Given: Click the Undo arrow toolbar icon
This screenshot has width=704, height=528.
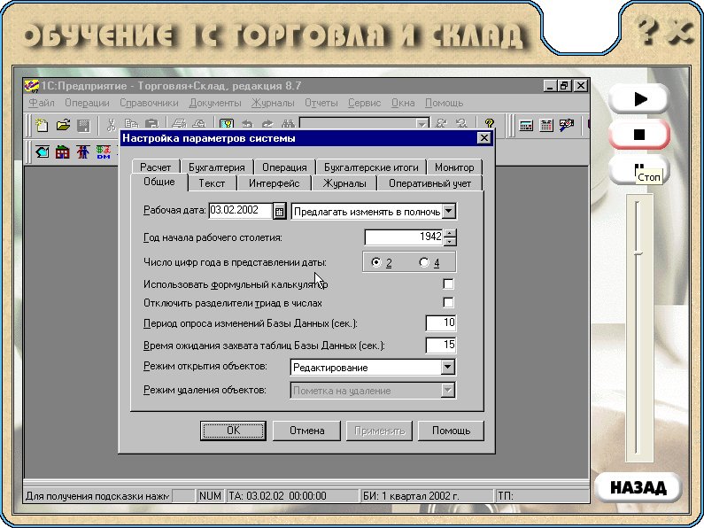Looking at the screenshot, I should (247, 124).
